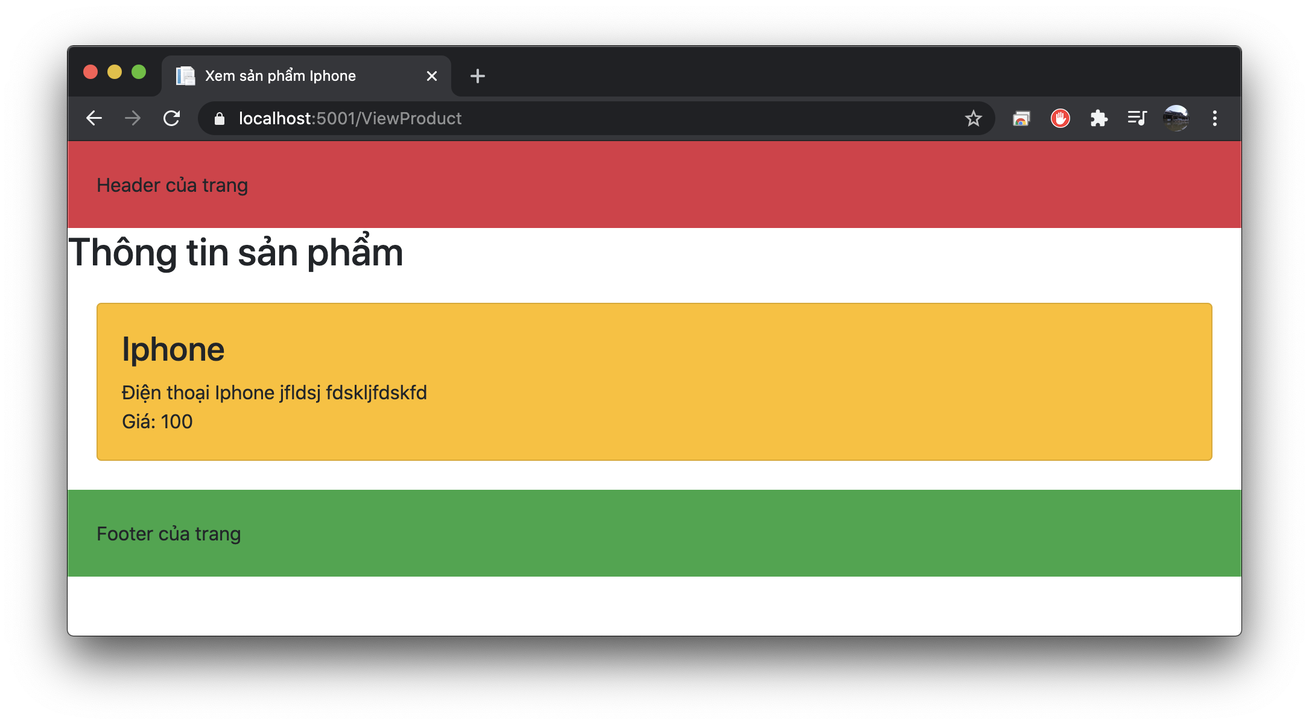Image resolution: width=1309 pixels, height=725 pixels.
Task: Click the 'Giá: 100' price text
Action: pos(157,422)
